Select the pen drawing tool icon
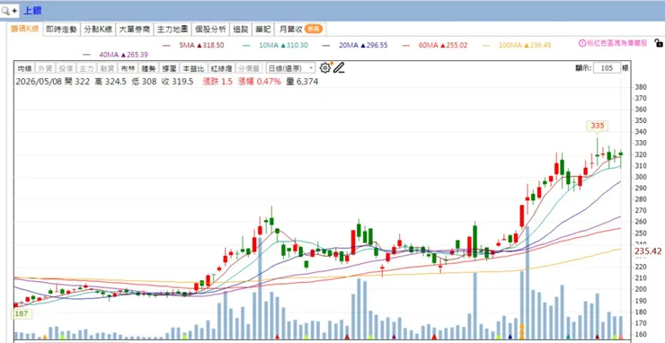665x343 pixels. 339,68
